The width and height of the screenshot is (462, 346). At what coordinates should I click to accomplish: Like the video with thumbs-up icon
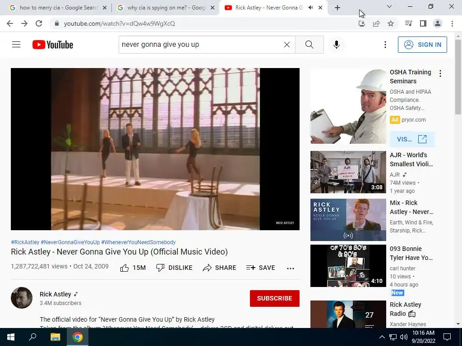[125, 268]
